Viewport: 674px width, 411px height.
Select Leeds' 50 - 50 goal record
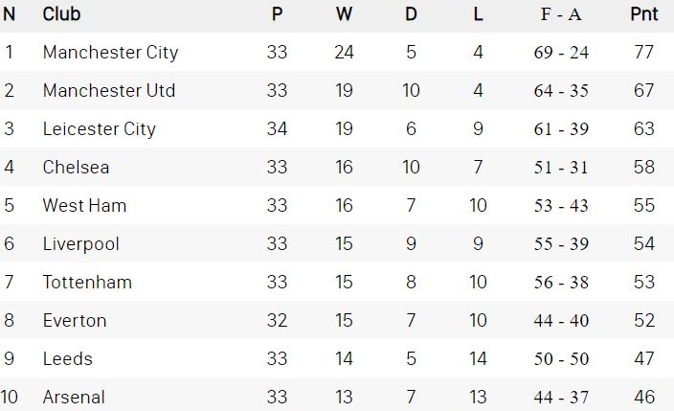pyautogui.click(x=561, y=359)
